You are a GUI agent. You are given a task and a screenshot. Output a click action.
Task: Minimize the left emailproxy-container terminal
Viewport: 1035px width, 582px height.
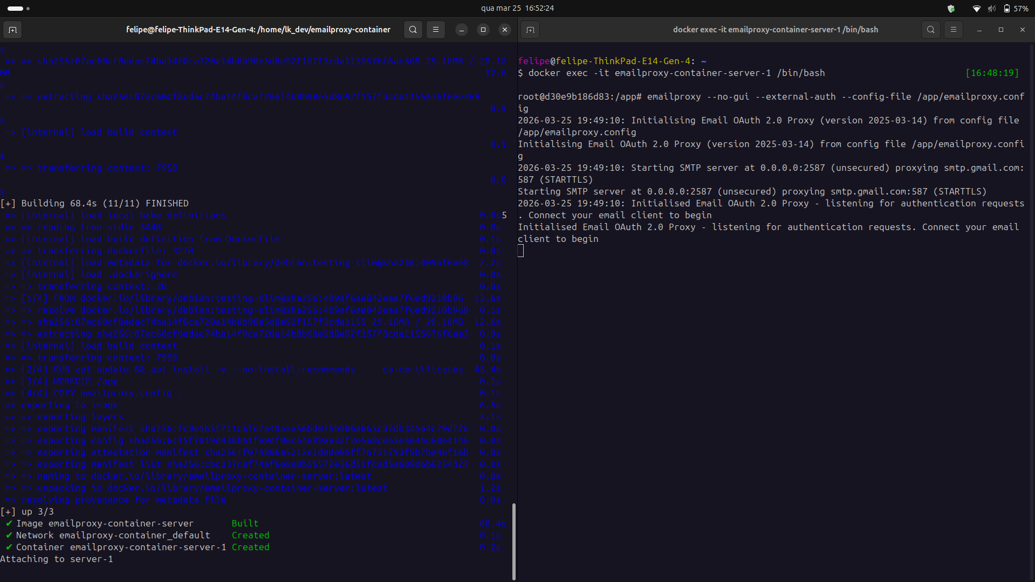click(x=462, y=30)
